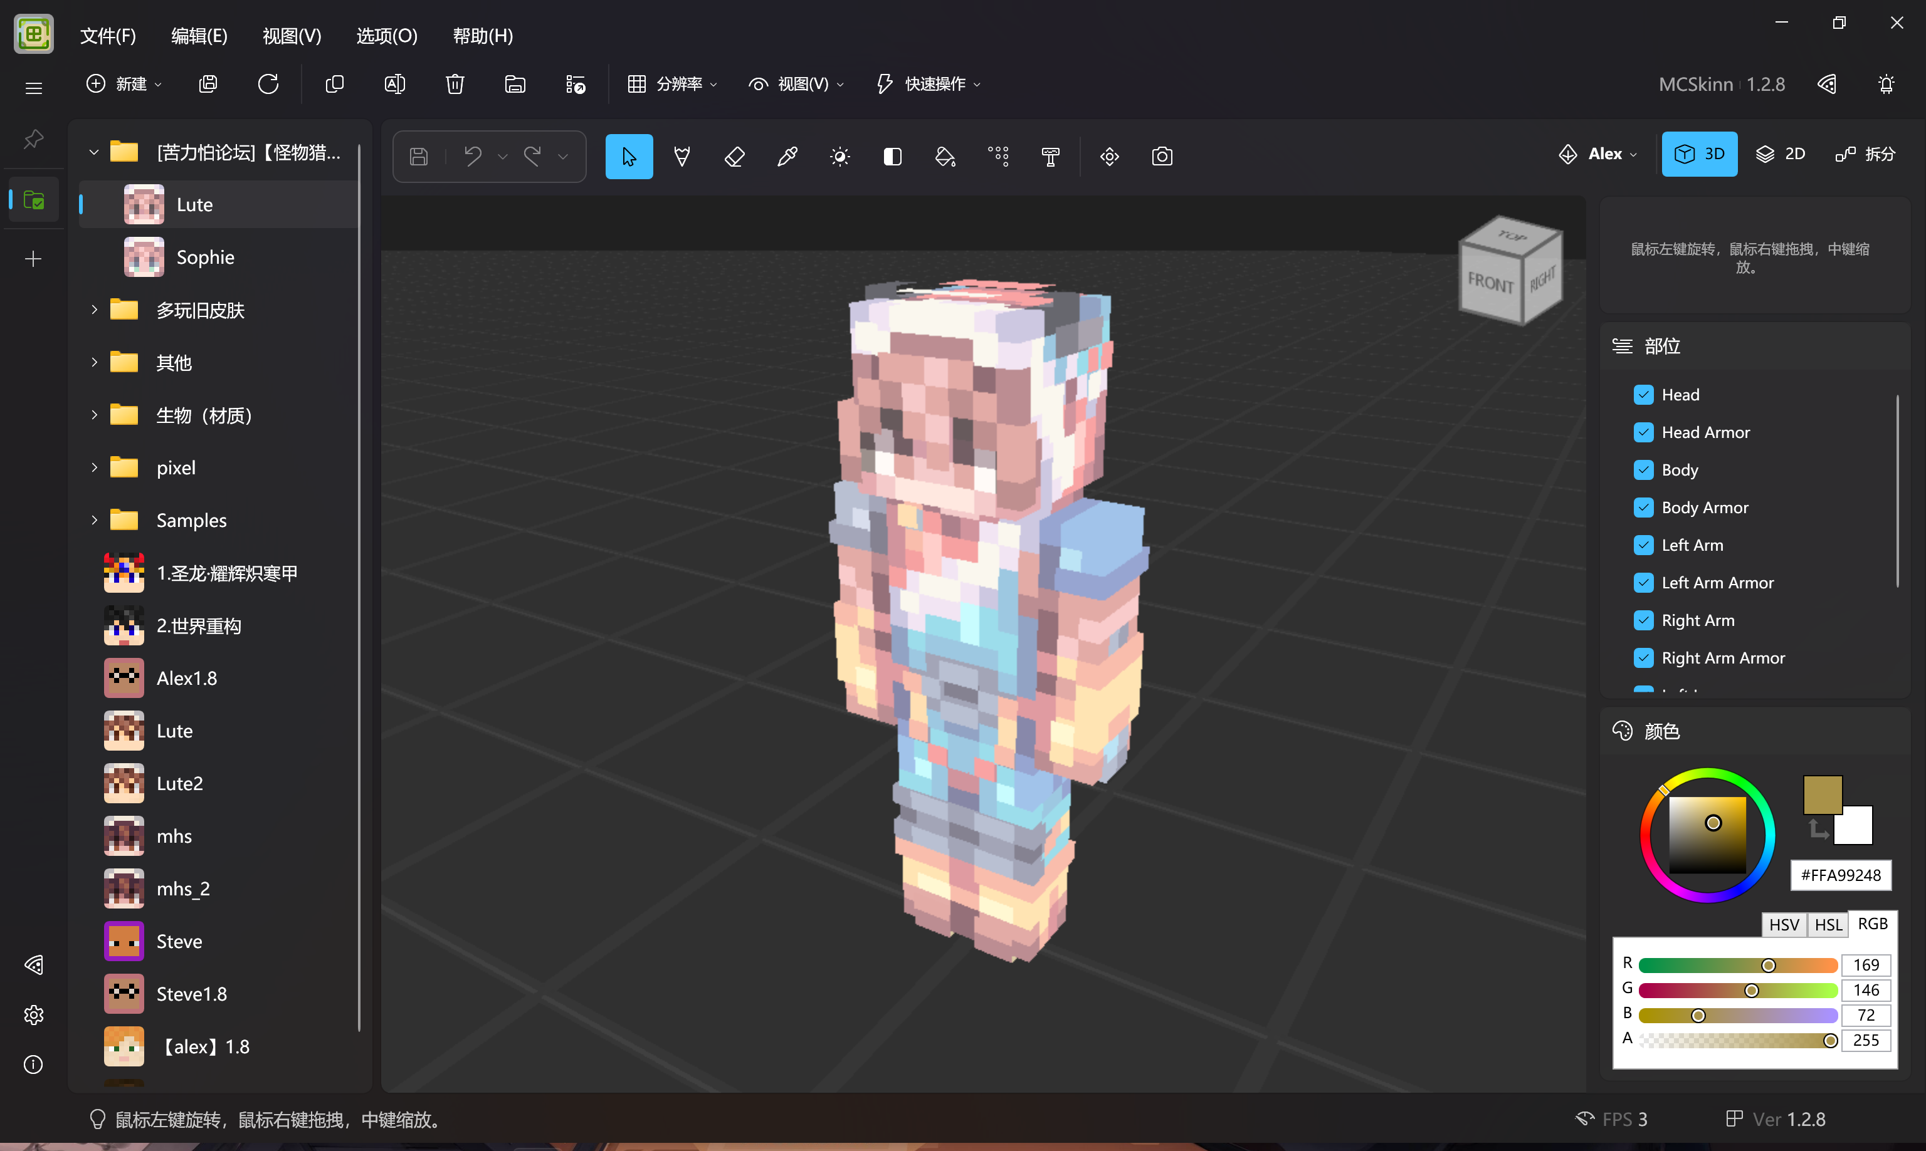Screen dimensions: 1926x1151
Task: Click the 新建 new button
Action: (124, 84)
